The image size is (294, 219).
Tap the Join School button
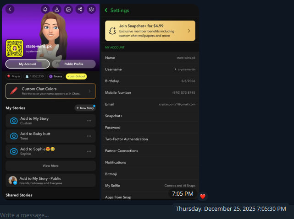76,76
